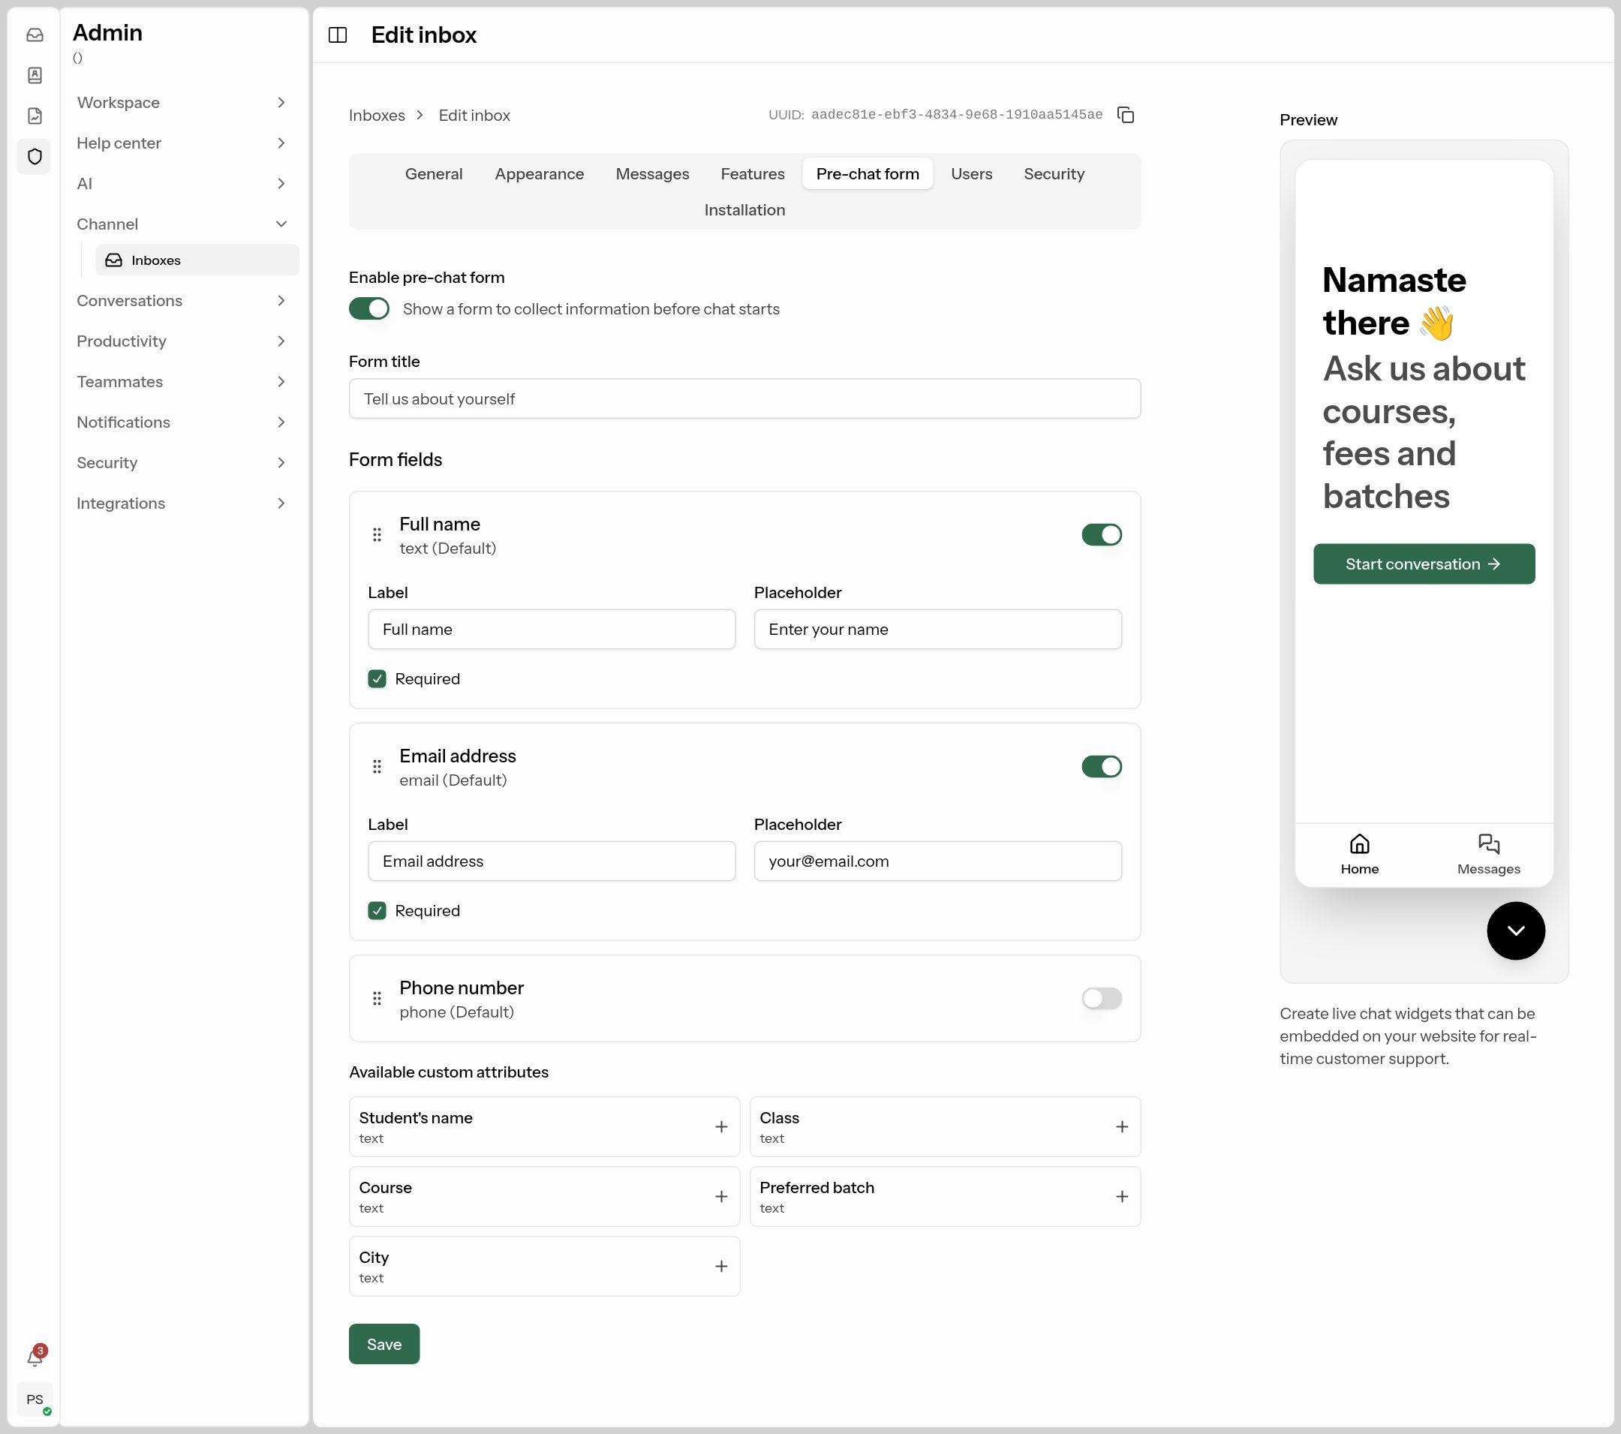1621x1434 pixels.
Task: Grab the drag handle for Email address field
Action: click(377, 766)
